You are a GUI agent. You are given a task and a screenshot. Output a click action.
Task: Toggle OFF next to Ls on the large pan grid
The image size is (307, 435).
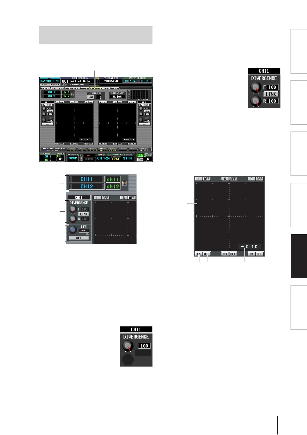(207, 254)
